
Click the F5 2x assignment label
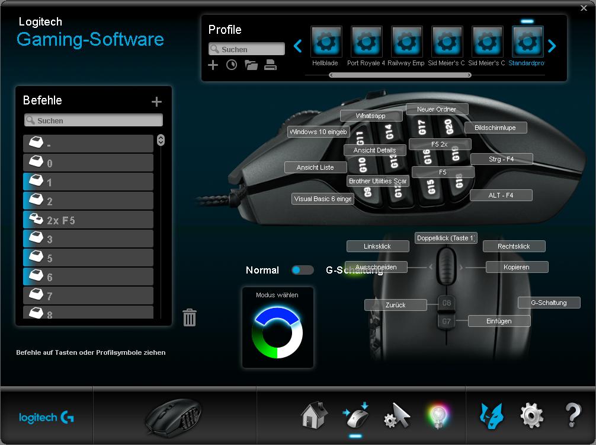click(x=440, y=144)
